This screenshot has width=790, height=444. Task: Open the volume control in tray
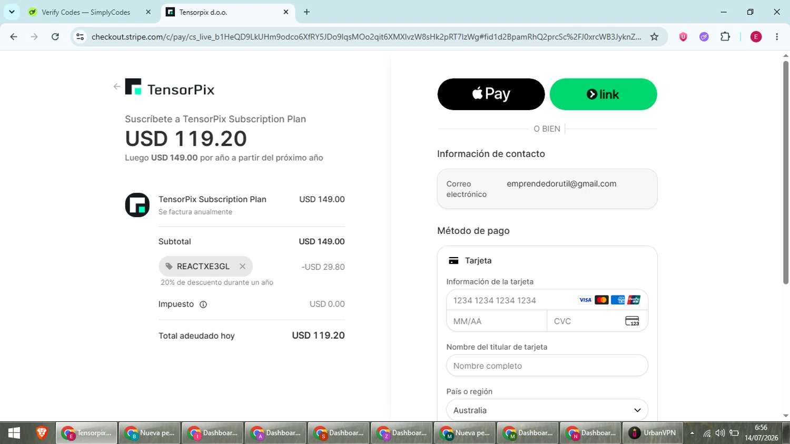(720, 433)
